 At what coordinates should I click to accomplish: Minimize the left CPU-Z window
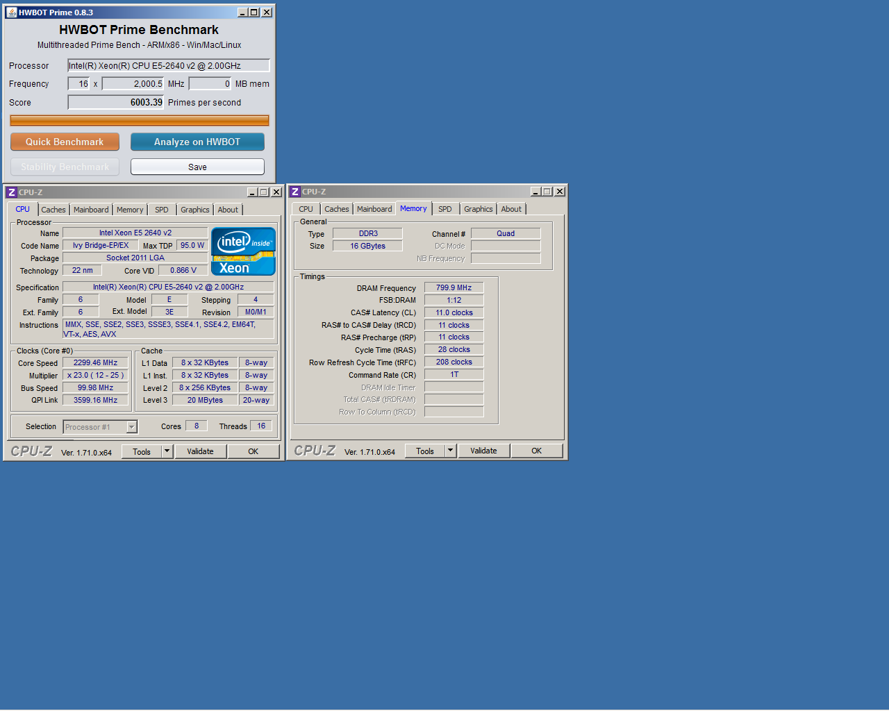(x=252, y=192)
